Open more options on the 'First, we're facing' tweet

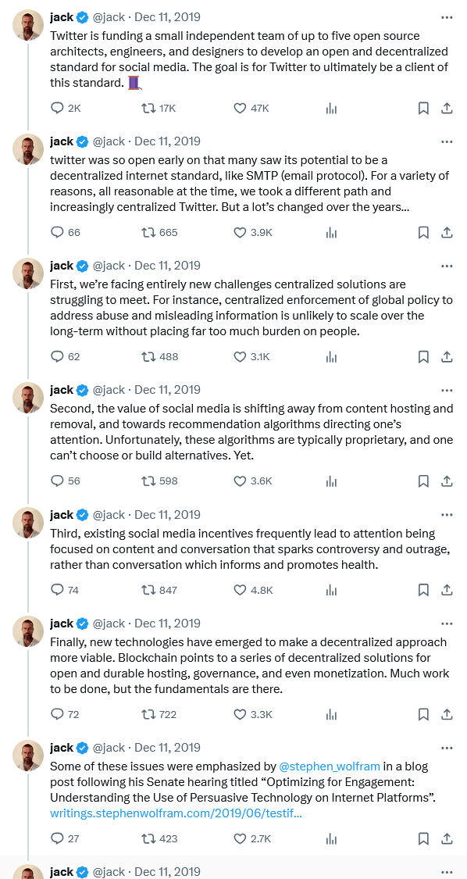[x=447, y=266]
